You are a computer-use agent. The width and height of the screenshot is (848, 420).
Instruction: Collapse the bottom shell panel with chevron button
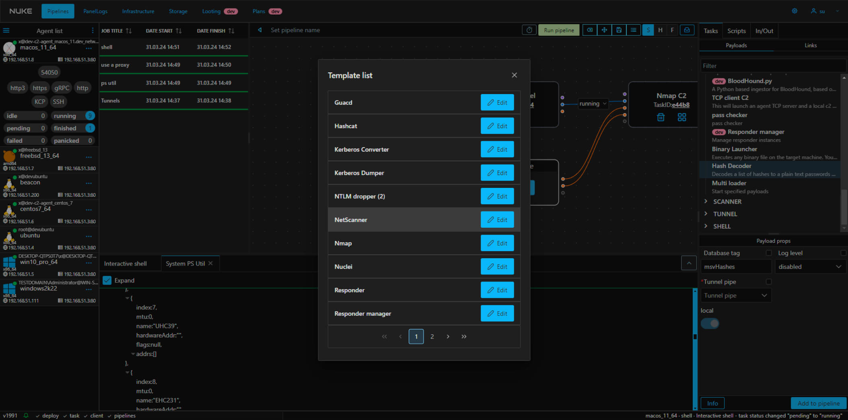coord(689,264)
